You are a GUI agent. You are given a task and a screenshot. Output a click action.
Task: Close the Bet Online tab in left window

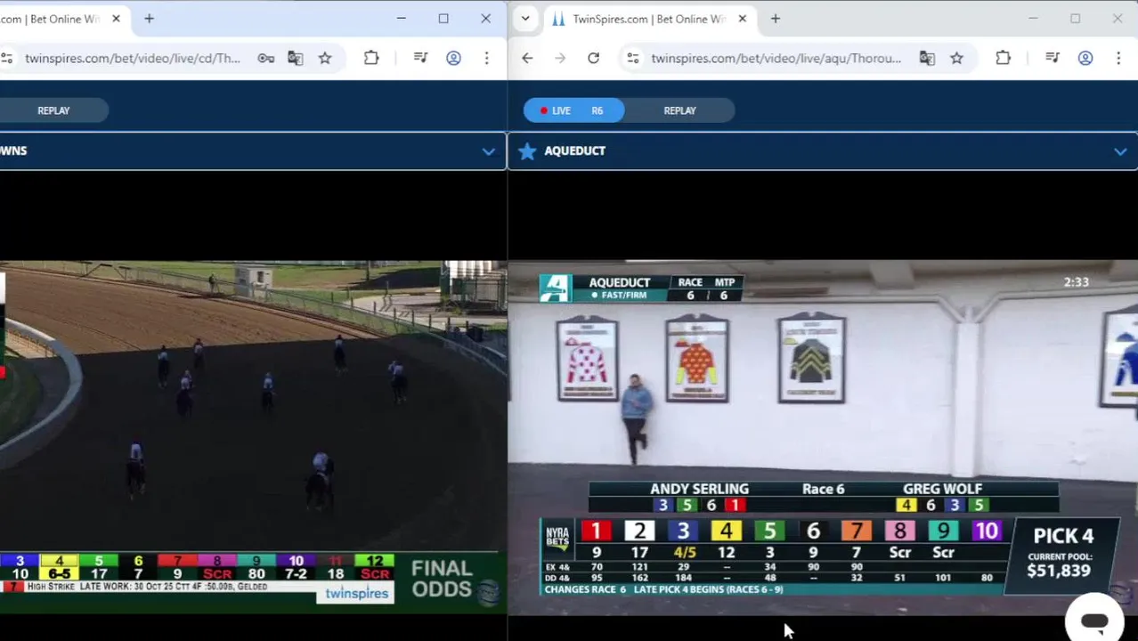(116, 19)
